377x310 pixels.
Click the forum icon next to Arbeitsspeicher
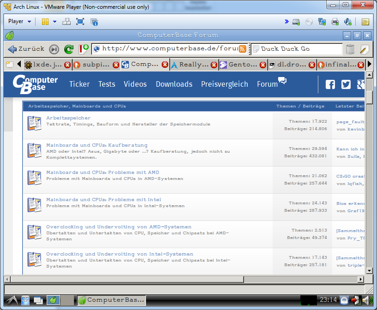point(34,123)
